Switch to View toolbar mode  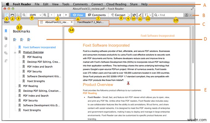78,15
